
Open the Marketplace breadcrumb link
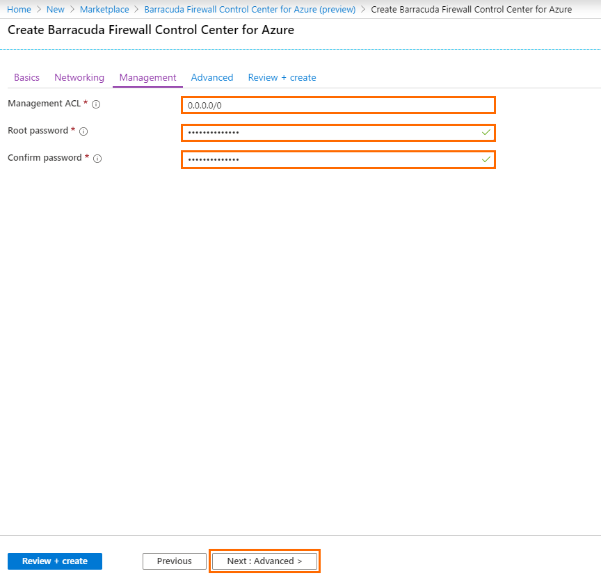104,9
